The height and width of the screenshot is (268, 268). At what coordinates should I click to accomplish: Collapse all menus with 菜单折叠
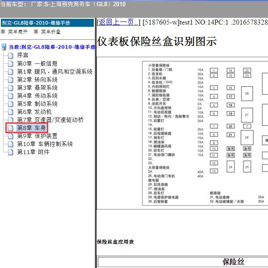point(51,32)
